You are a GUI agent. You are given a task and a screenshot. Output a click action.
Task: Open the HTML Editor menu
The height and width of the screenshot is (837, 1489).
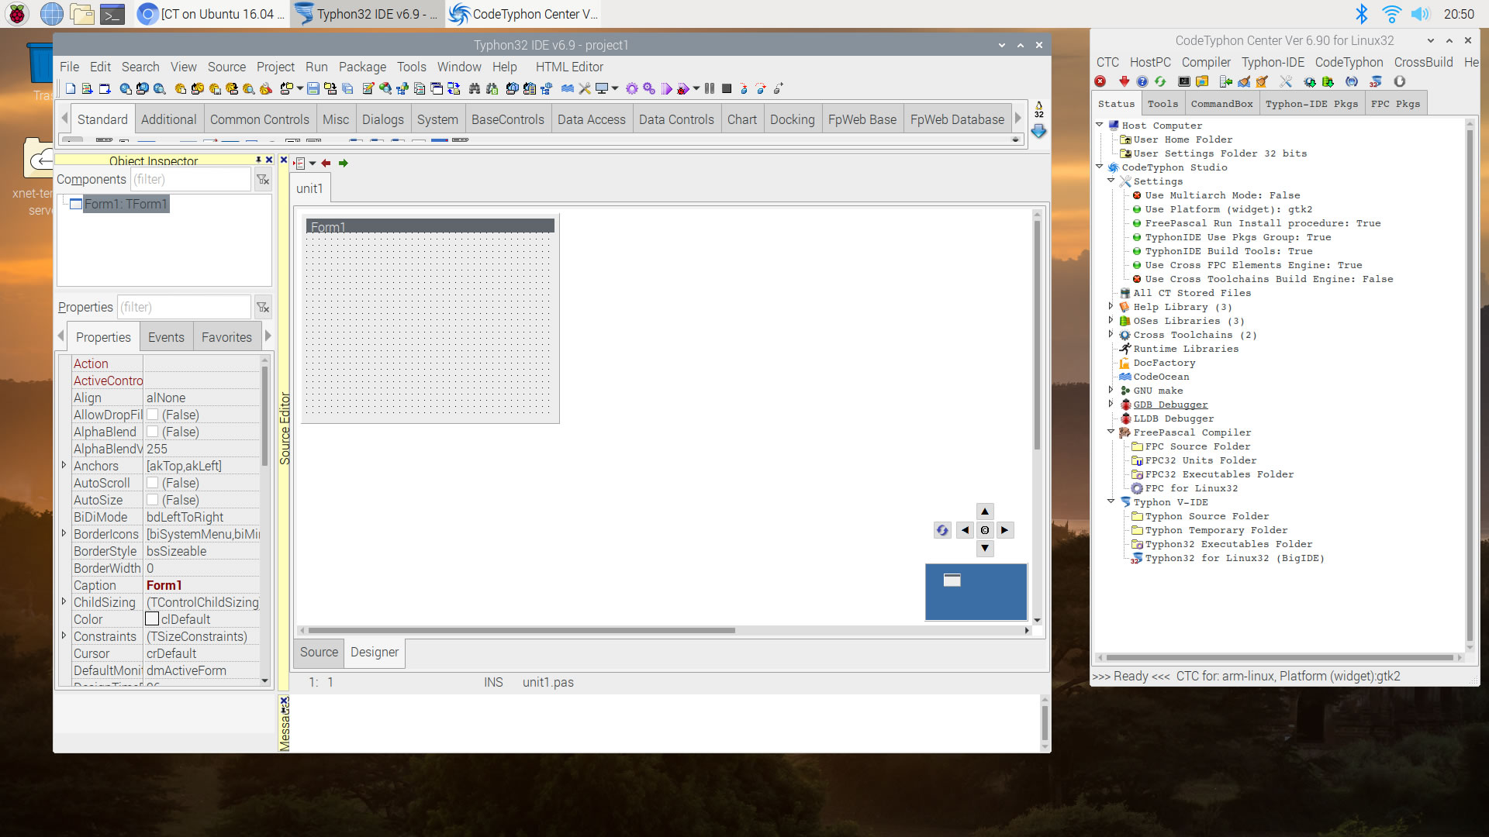click(x=569, y=67)
